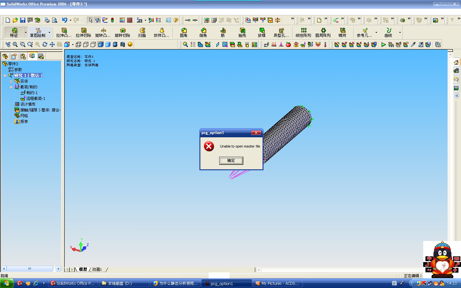Image resolution: width=461 pixels, height=288 pixels.
Task: Run the analysis with the green play icon
Action: point(384,44)
